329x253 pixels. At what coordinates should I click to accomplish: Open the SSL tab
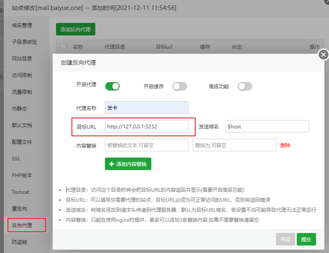coord(16,159)
